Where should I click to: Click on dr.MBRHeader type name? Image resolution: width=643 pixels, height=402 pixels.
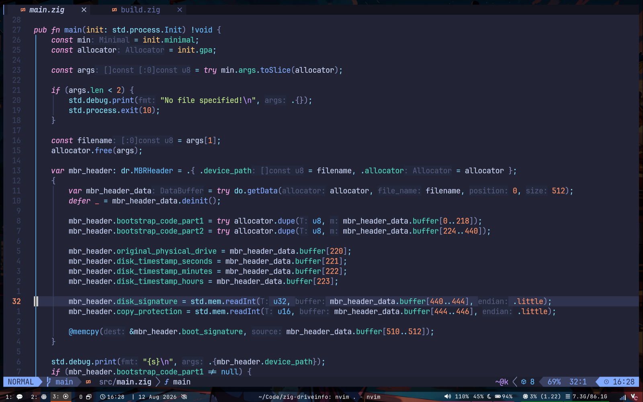click(147, 170)
